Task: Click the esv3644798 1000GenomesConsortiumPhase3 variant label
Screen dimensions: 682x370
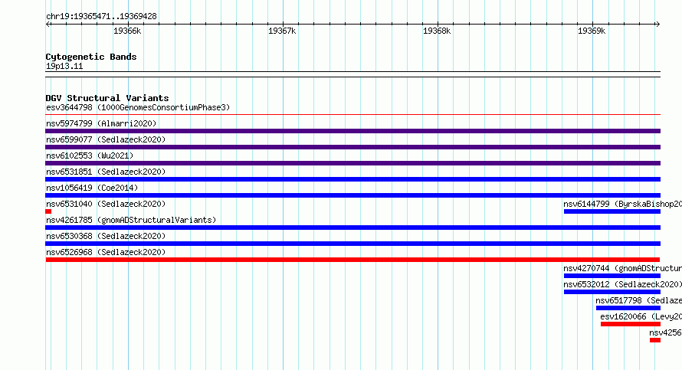Action: click(138, 107)
